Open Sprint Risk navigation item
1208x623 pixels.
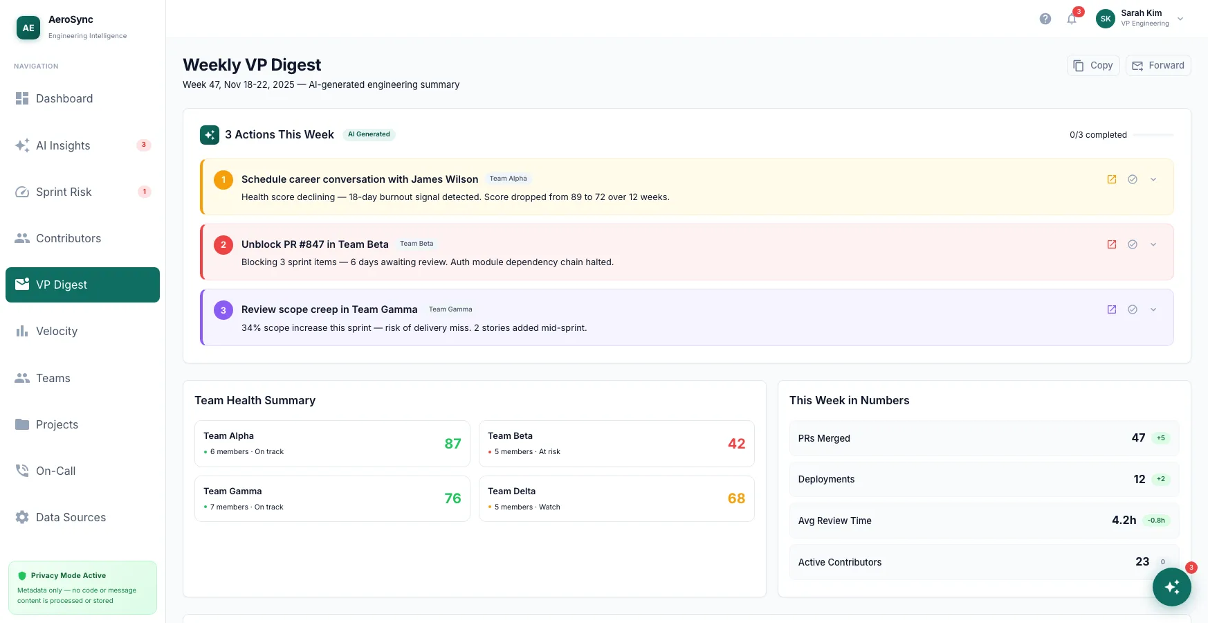tap(82, 192)
